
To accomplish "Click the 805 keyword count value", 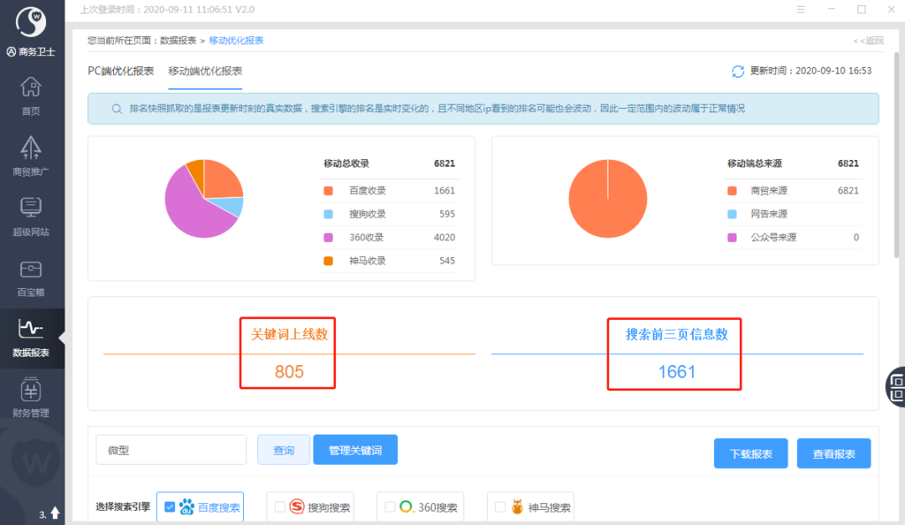I will tap(289, 372).
